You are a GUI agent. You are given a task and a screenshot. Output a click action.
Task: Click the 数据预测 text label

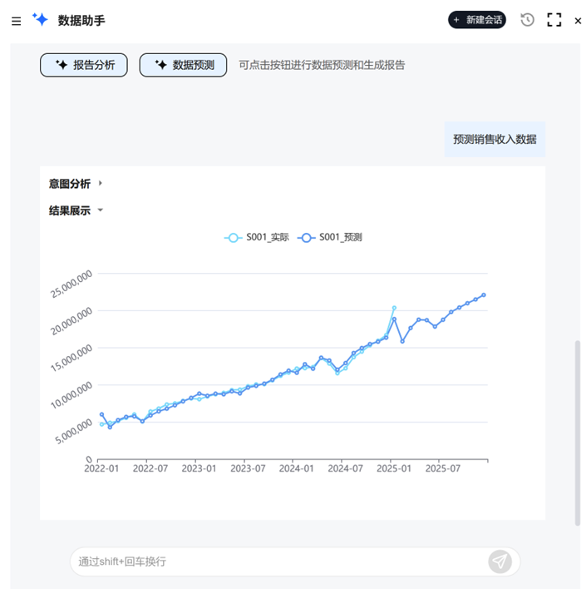click(194, 65)
